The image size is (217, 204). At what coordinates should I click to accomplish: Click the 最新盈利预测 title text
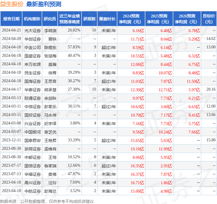[44, 4]
